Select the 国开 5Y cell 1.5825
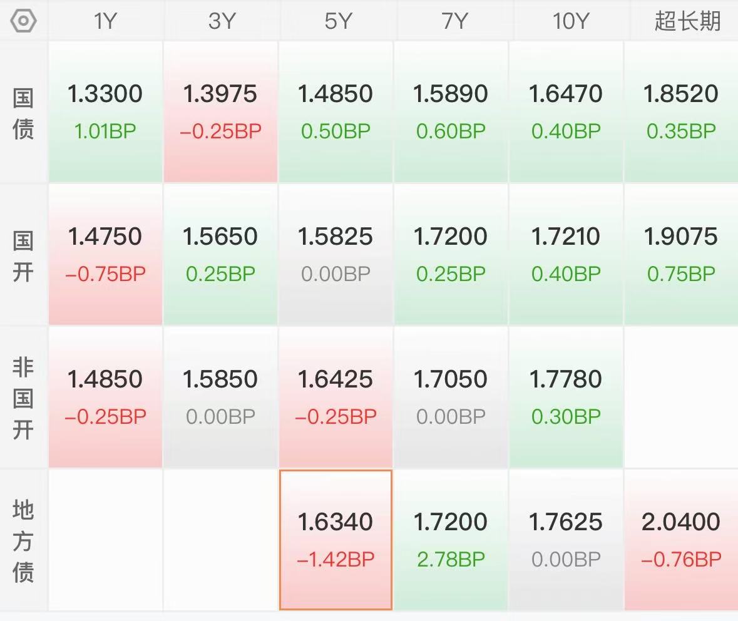This screenshot has height=621, width=738. [x=336, y=254]
